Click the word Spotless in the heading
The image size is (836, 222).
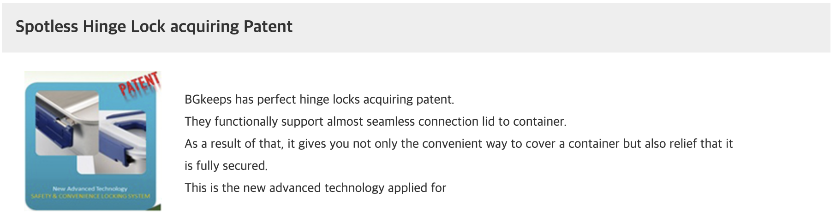pos(47,27)
